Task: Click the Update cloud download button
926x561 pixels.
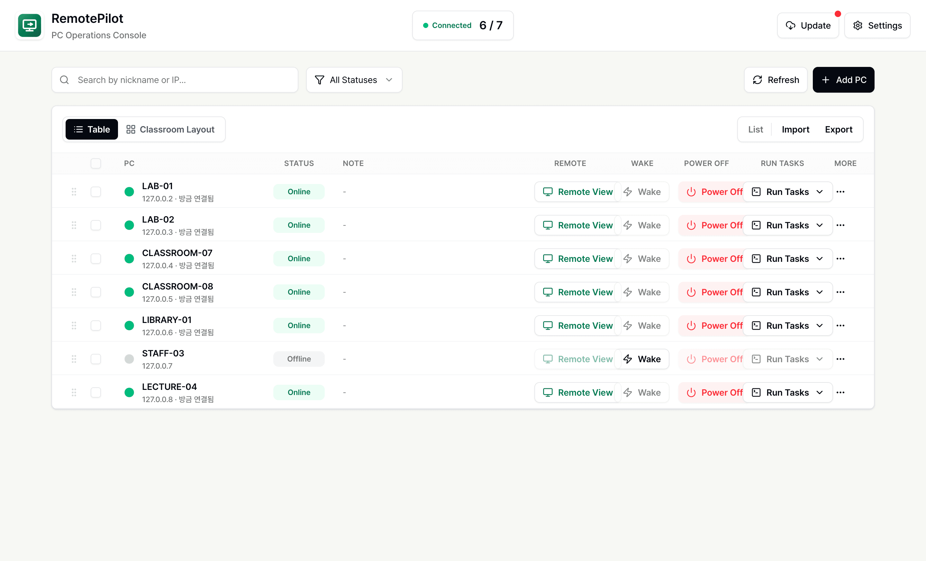Action: point(808,25)
